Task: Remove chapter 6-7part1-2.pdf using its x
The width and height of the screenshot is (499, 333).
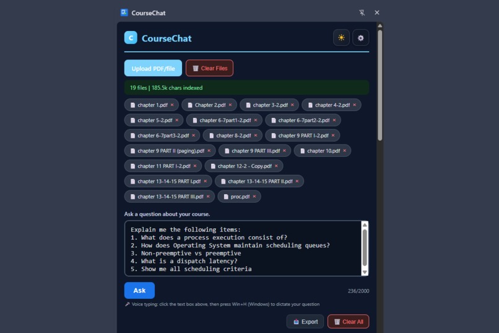Action: pyautogui.click(x=256, y=120)
